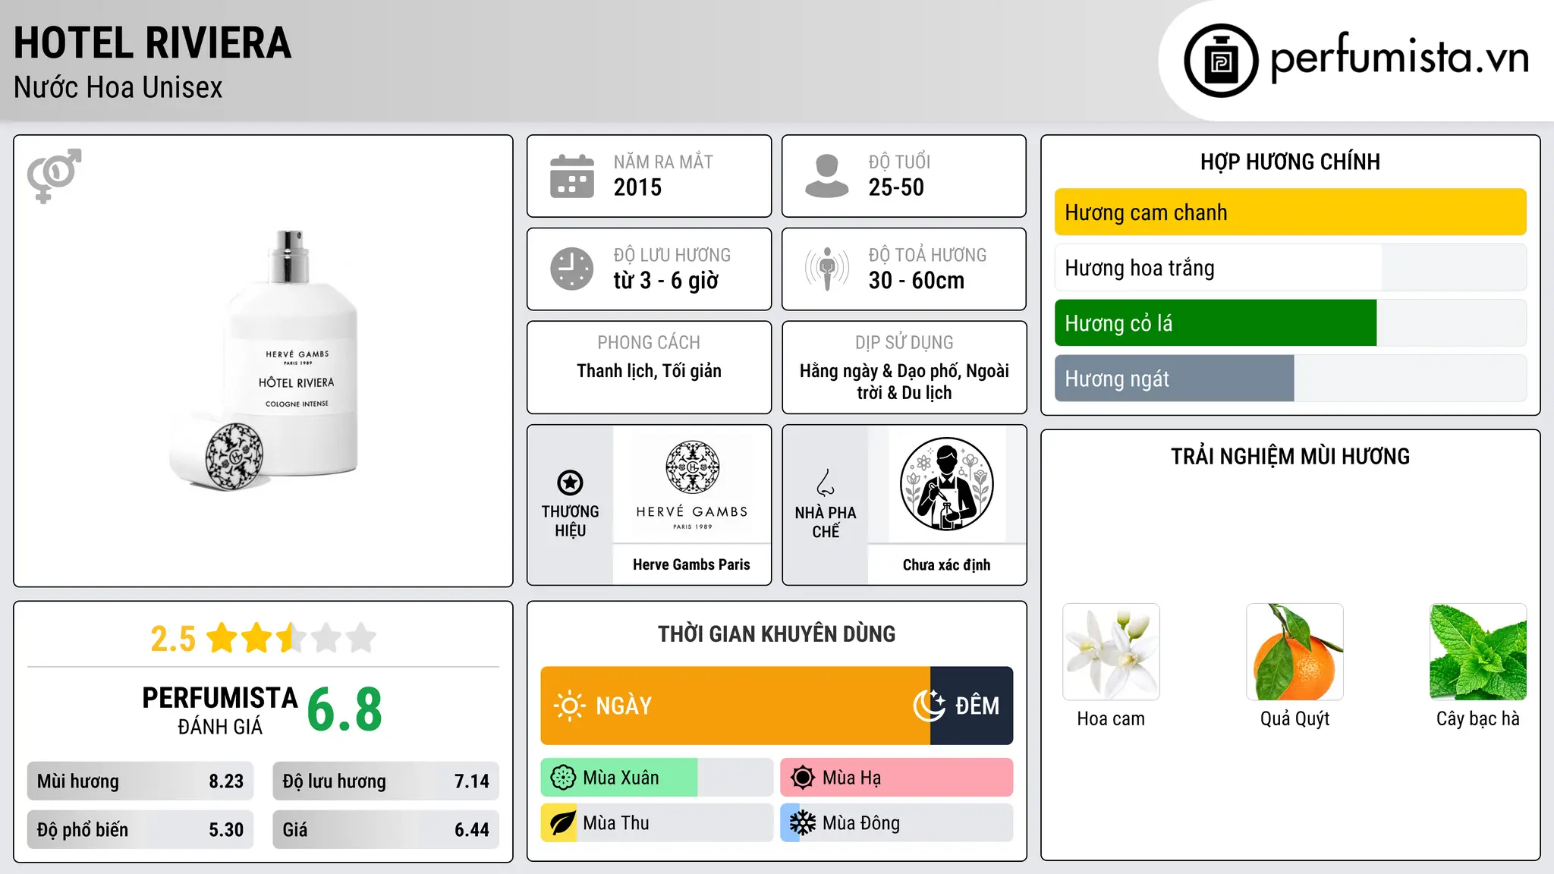Screen dimensions: 1554x874
Task: Click the flower icon for Mùa Xuân
Action: click(x=563, y=778)
